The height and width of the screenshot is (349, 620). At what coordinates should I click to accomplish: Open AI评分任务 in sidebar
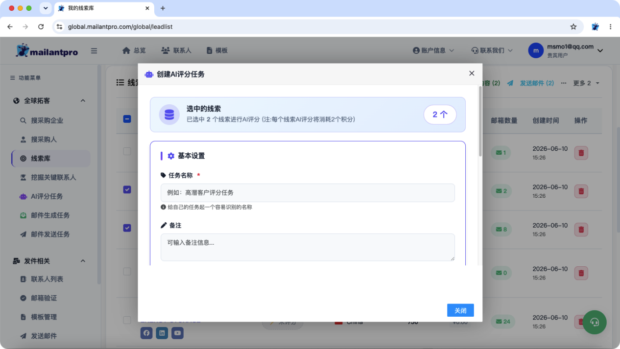coord(47,196)
